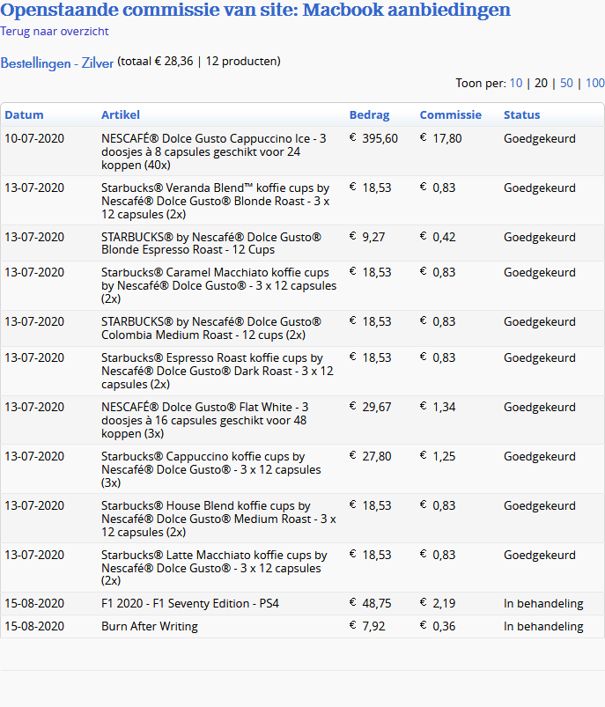Click the amount € 7,92

(x=367, y=626)
